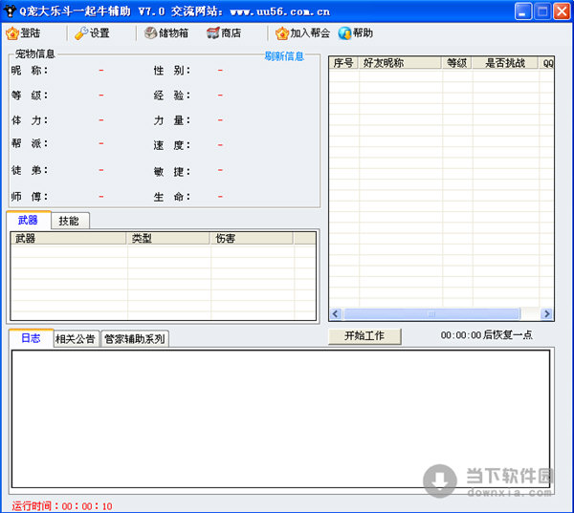Click inside the log text area
The width and height of the screenshot is (574, 513).
[280, 419]
